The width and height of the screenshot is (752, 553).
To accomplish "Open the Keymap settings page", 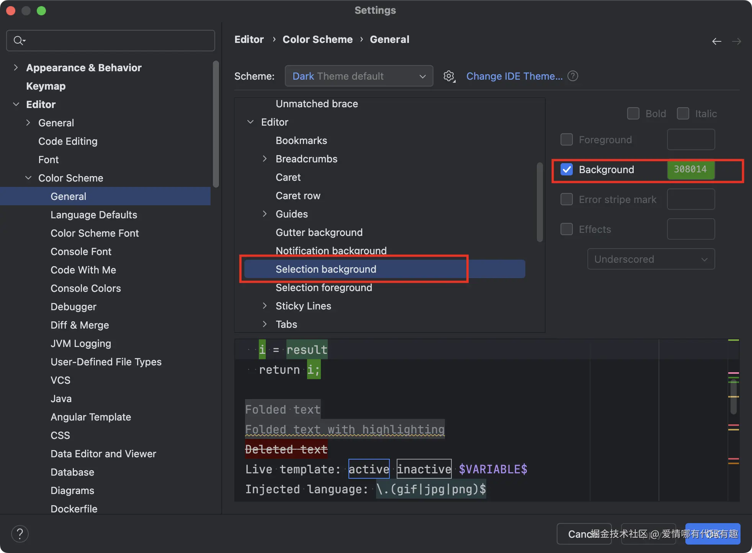I will pyautogui.click(x=46, y=86).
